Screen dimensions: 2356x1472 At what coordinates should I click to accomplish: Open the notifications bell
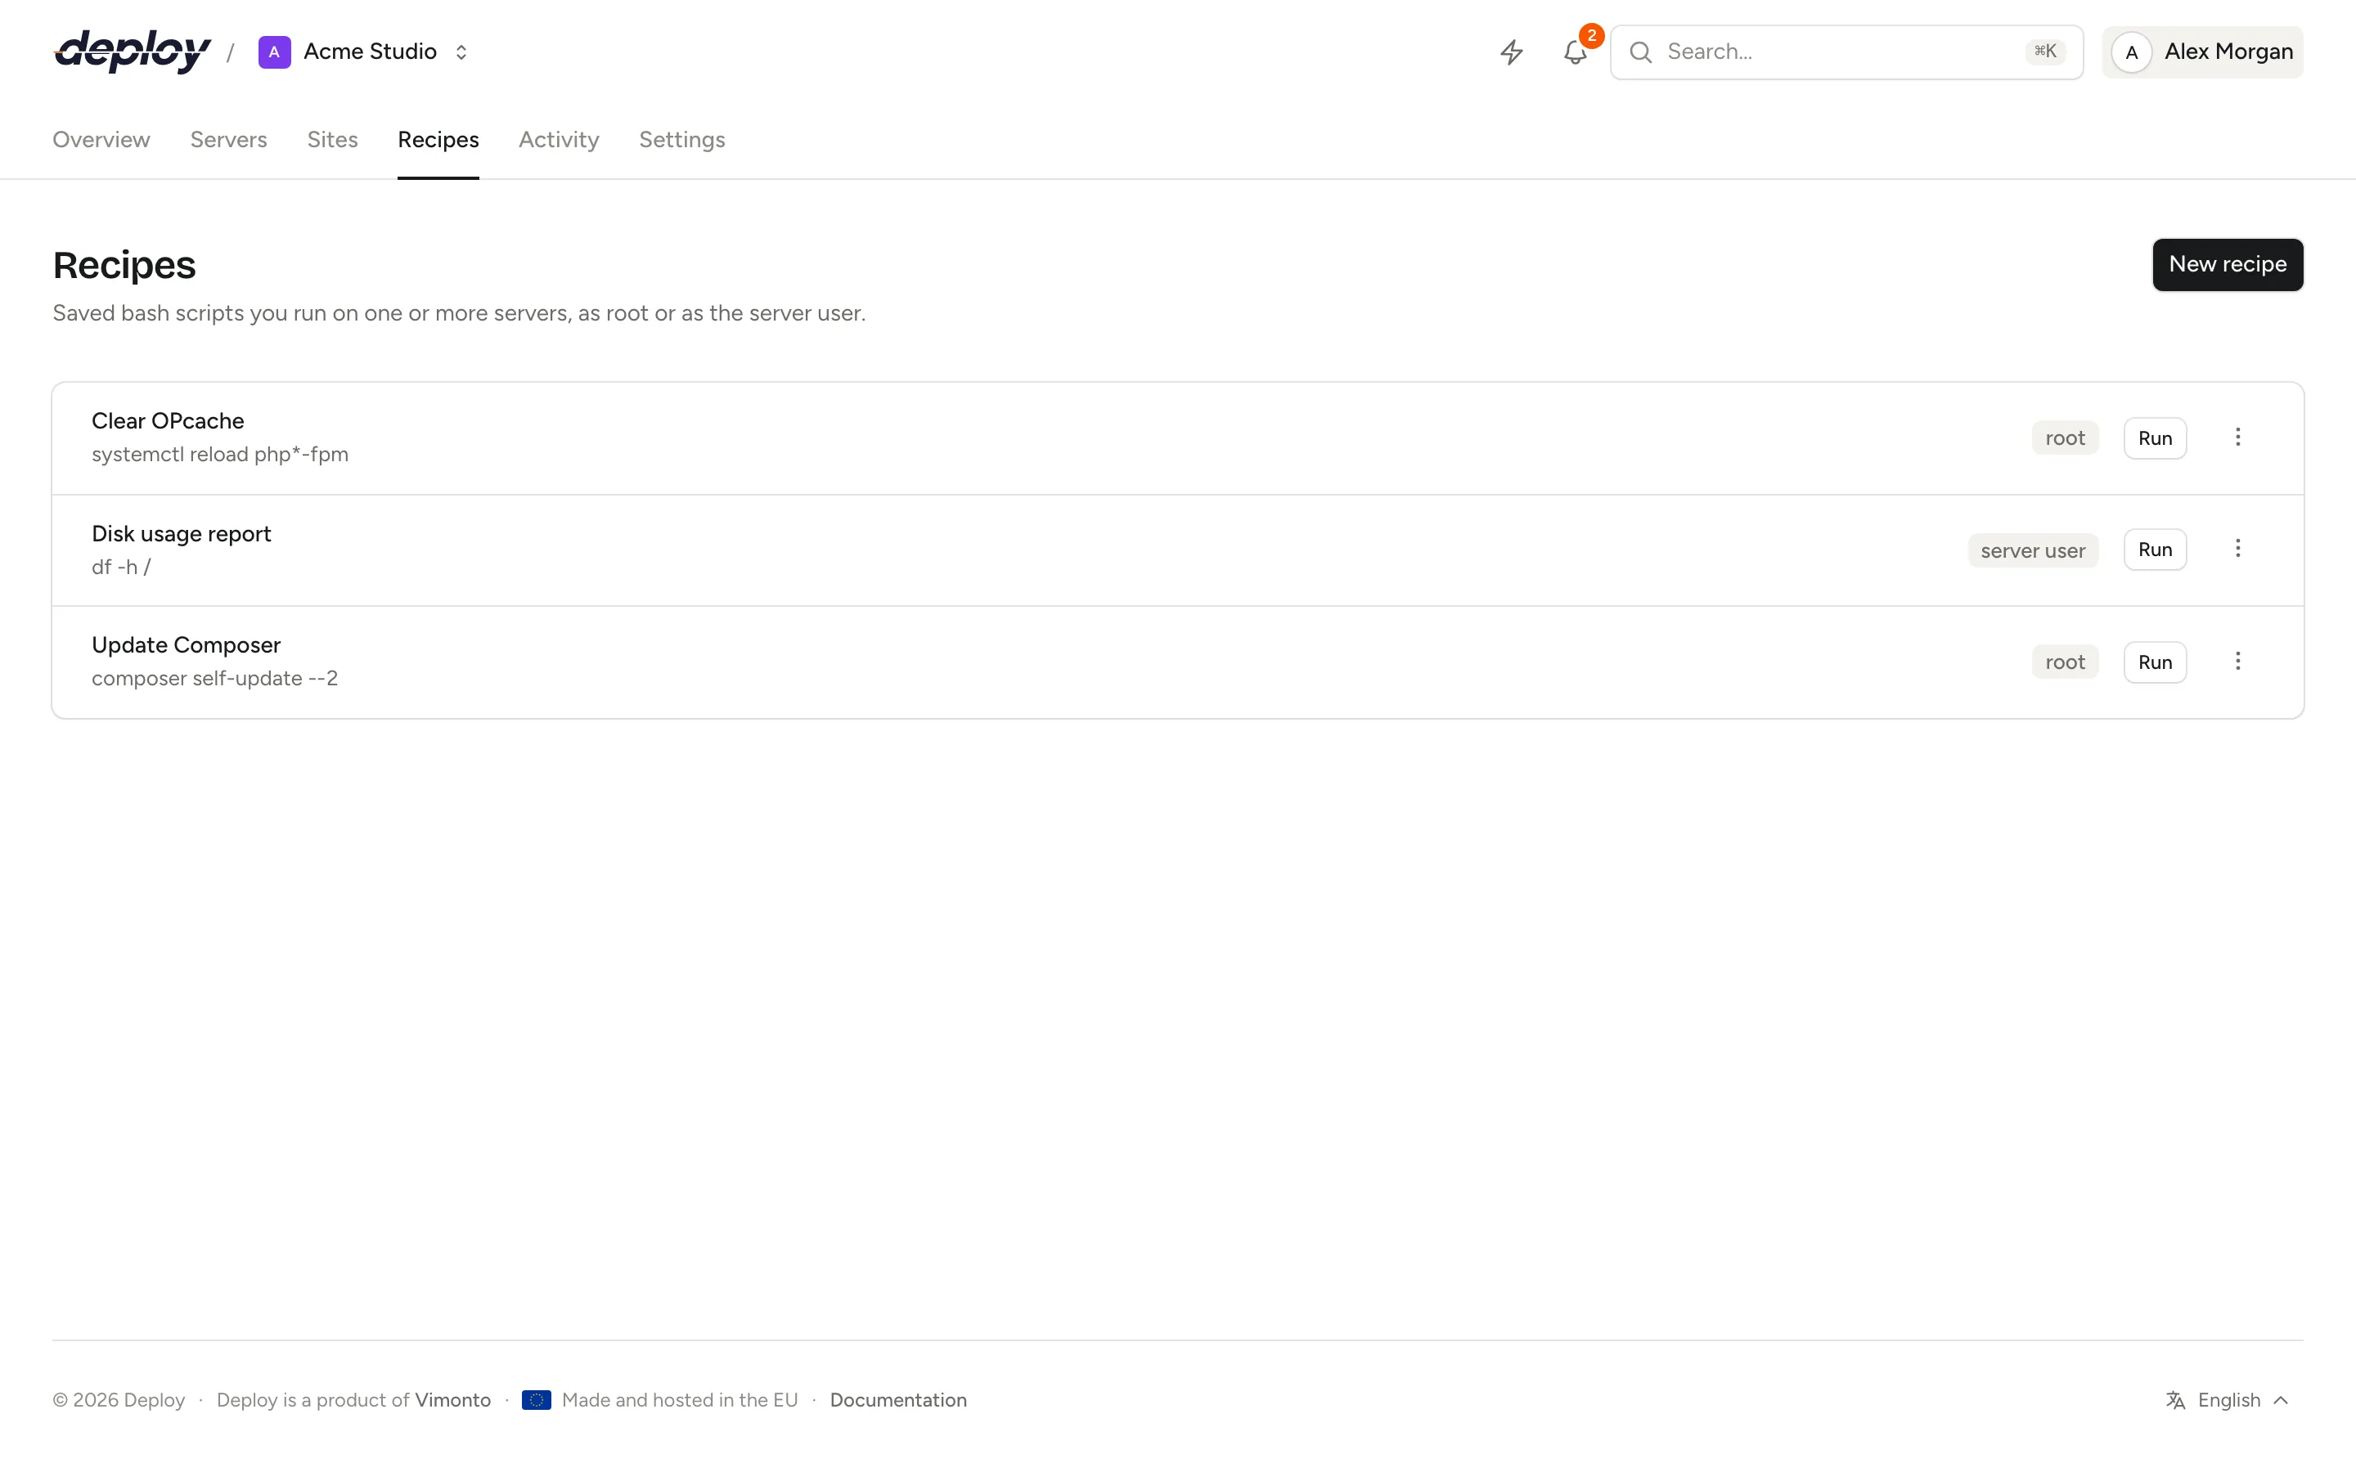point(1576,52)
